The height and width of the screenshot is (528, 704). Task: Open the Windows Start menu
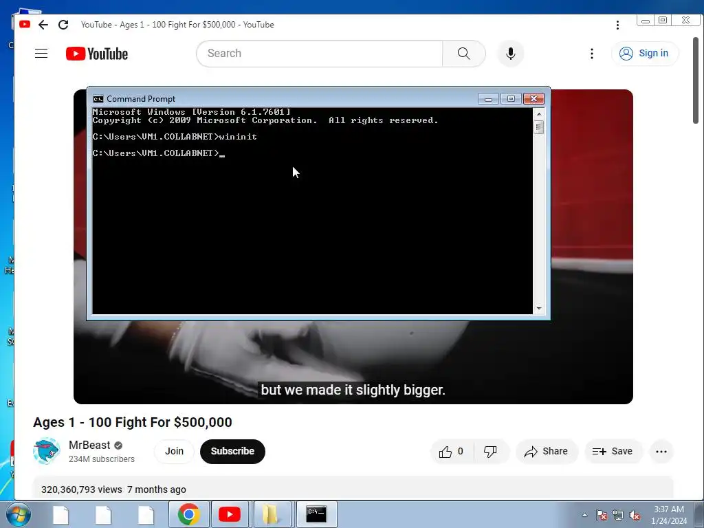tap(17, 514)
